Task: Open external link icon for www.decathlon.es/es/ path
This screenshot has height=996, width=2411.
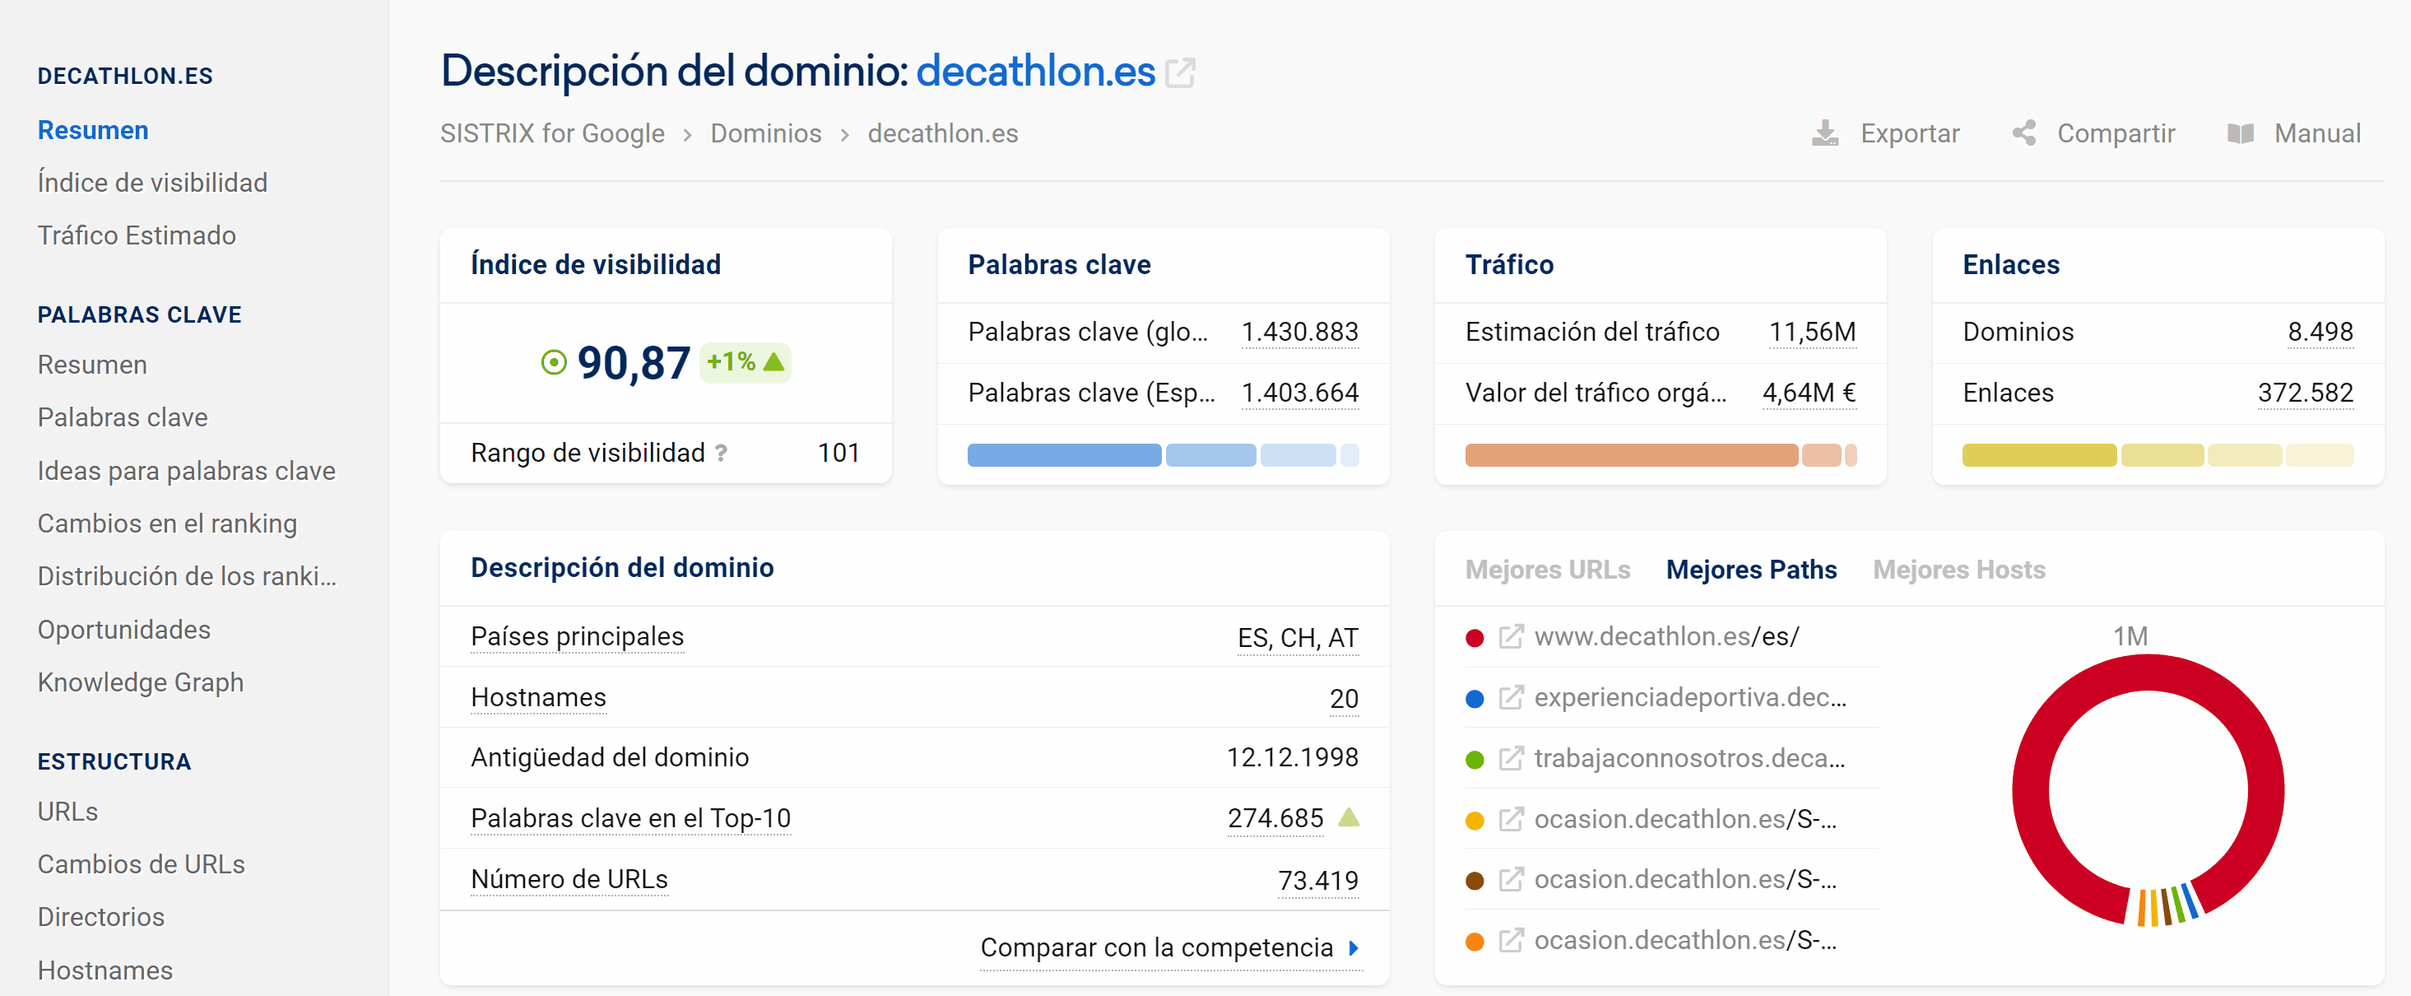Action: click(x=1511, y=636)
